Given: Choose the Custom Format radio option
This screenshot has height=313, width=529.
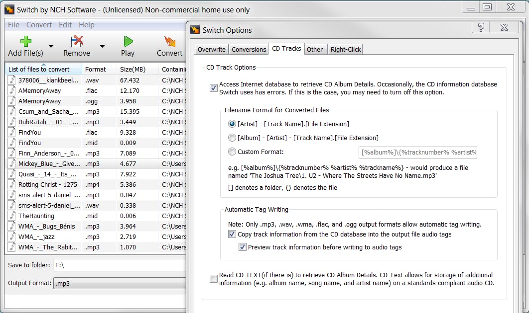Looking at the screenshot, I should point(232,152).
